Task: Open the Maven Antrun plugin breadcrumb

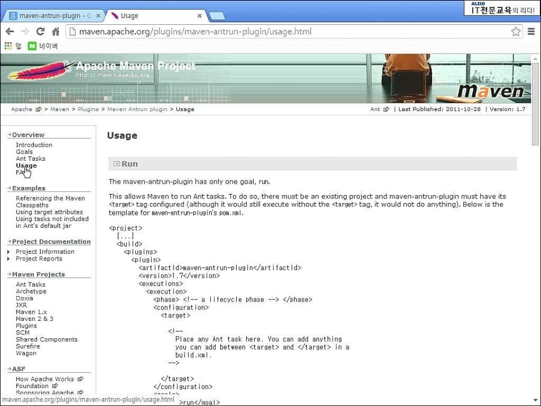Action: (x=137, y=109)
